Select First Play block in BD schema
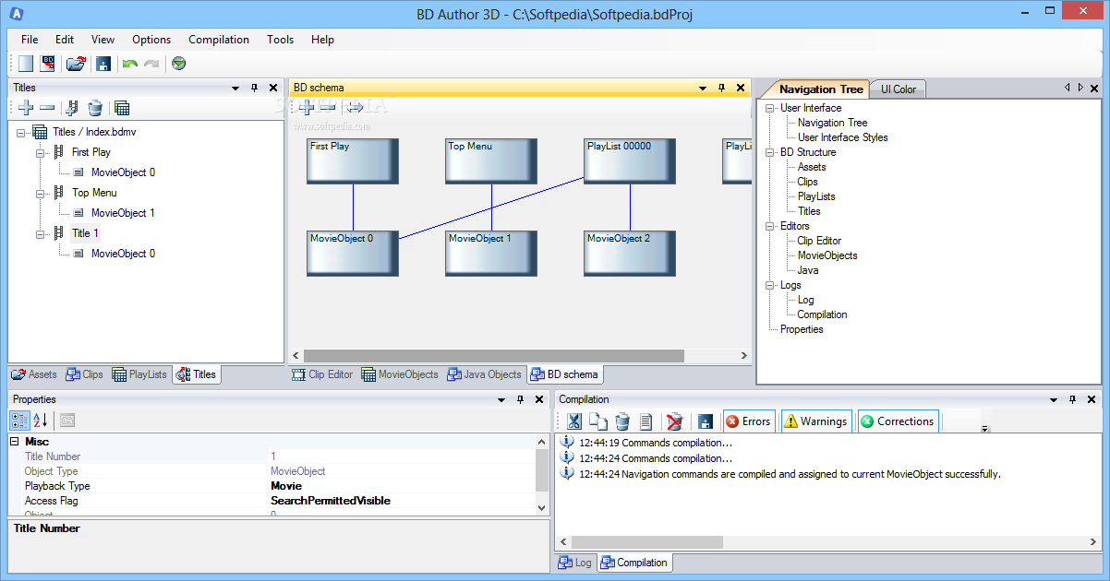 click(353, 161)
